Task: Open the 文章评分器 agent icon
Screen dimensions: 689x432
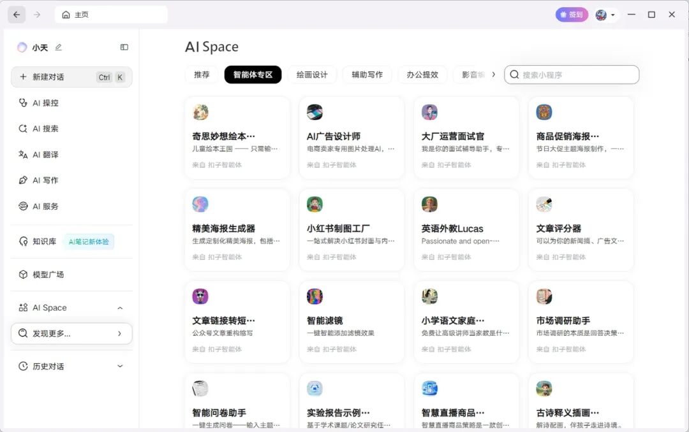Action: (x=544, y=204)
